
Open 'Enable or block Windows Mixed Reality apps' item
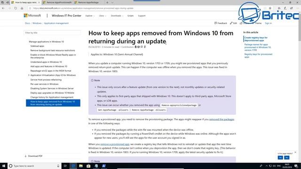(x=53, y=56)
